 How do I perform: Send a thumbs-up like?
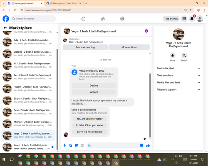click(x=148, y=145)
